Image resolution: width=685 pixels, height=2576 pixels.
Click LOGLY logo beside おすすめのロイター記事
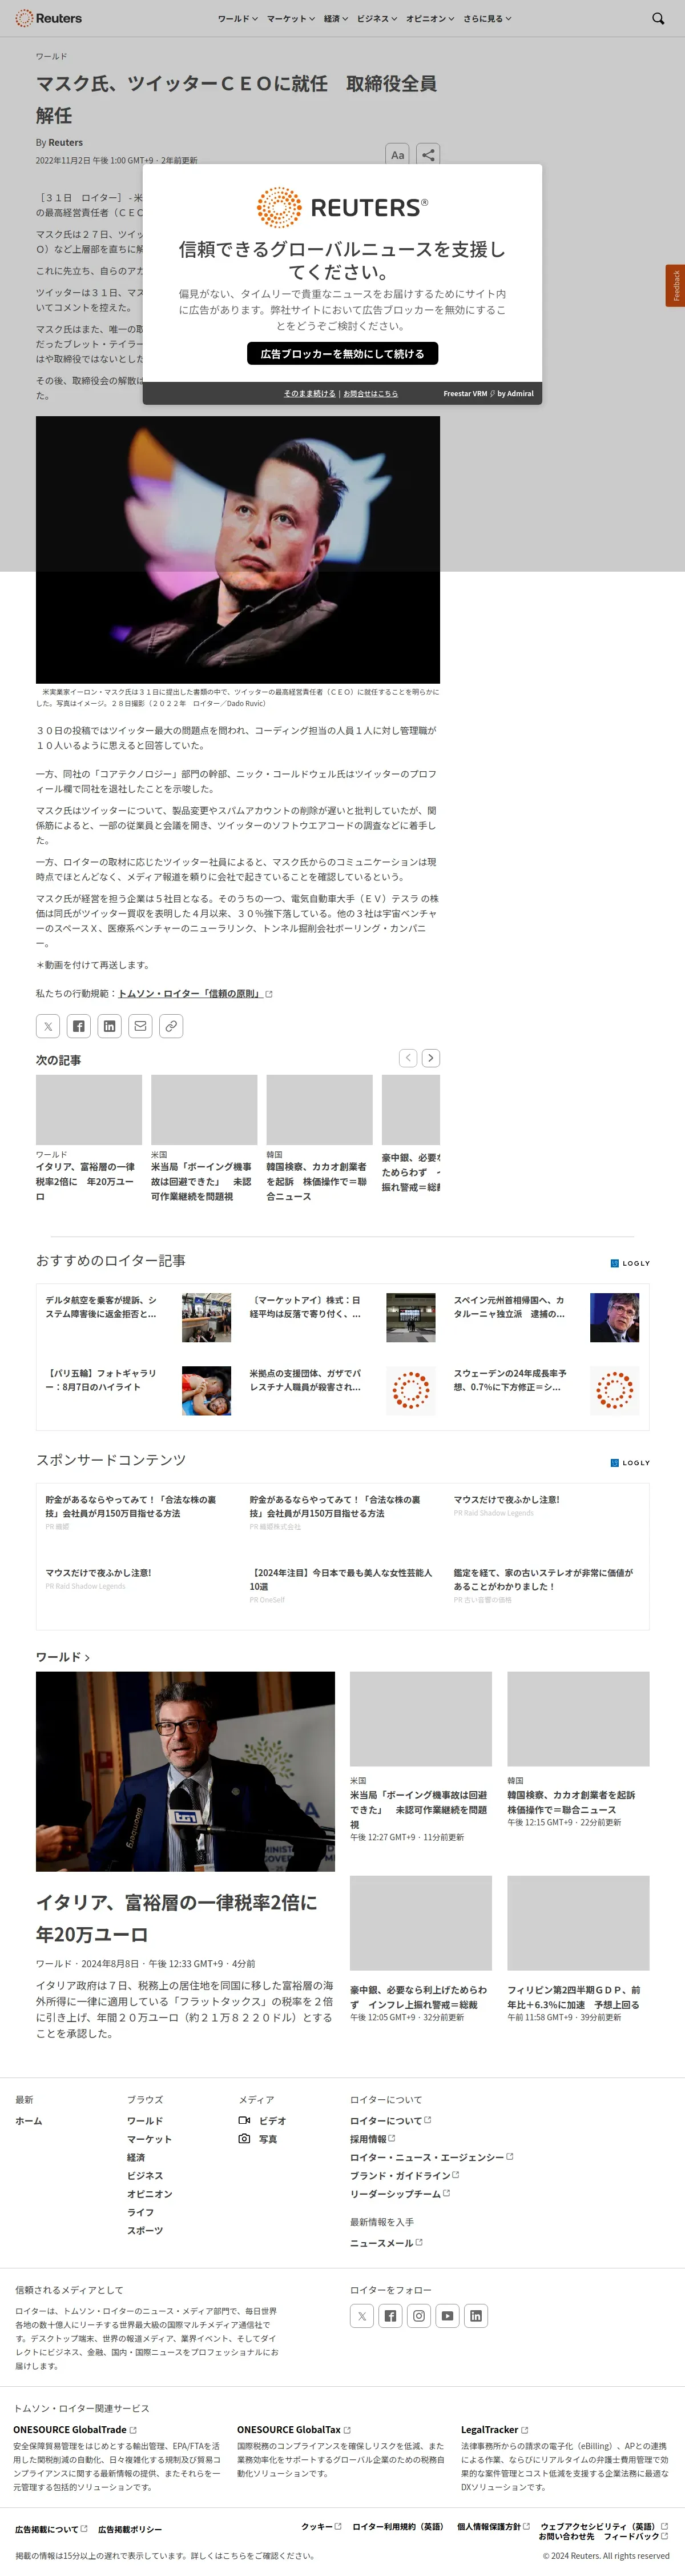pyautogui.click(x=630, y=1263)
